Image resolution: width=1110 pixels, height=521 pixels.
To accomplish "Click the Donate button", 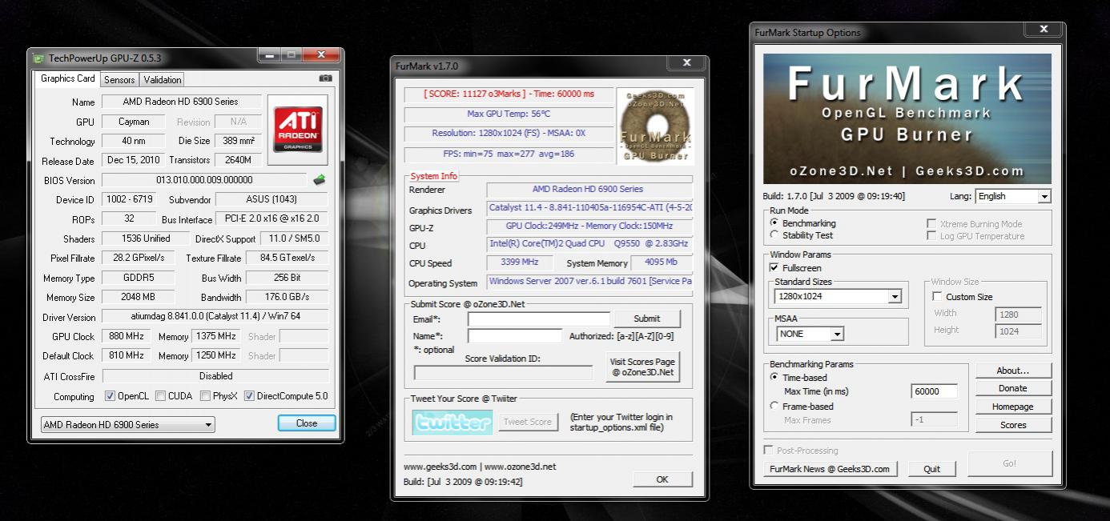I will [x=1013, y=389].
